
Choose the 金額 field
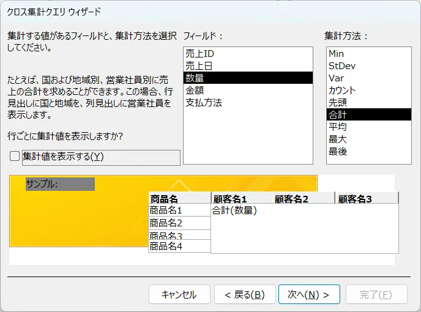pyautogui.click(x=248, y=90)
